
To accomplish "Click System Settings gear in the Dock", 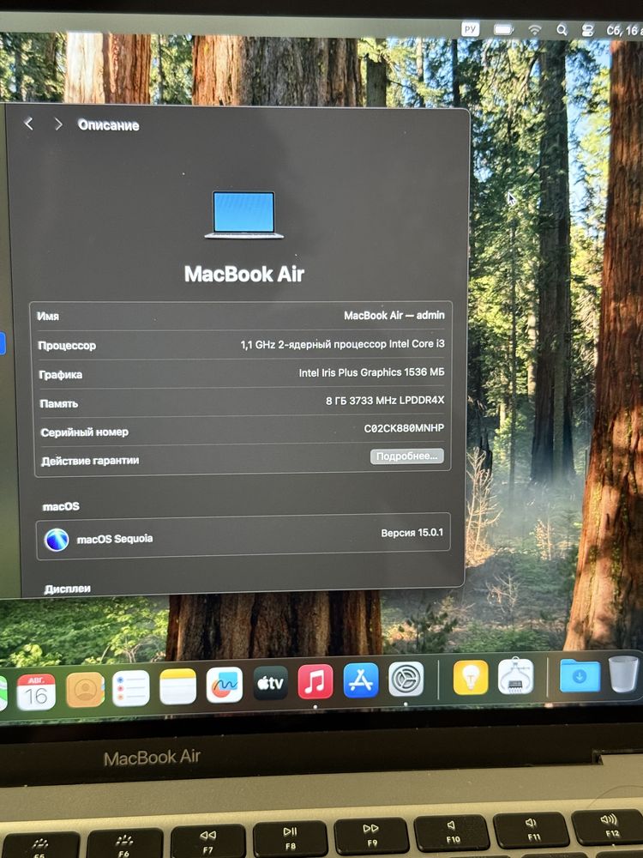I will coord(406,679).
